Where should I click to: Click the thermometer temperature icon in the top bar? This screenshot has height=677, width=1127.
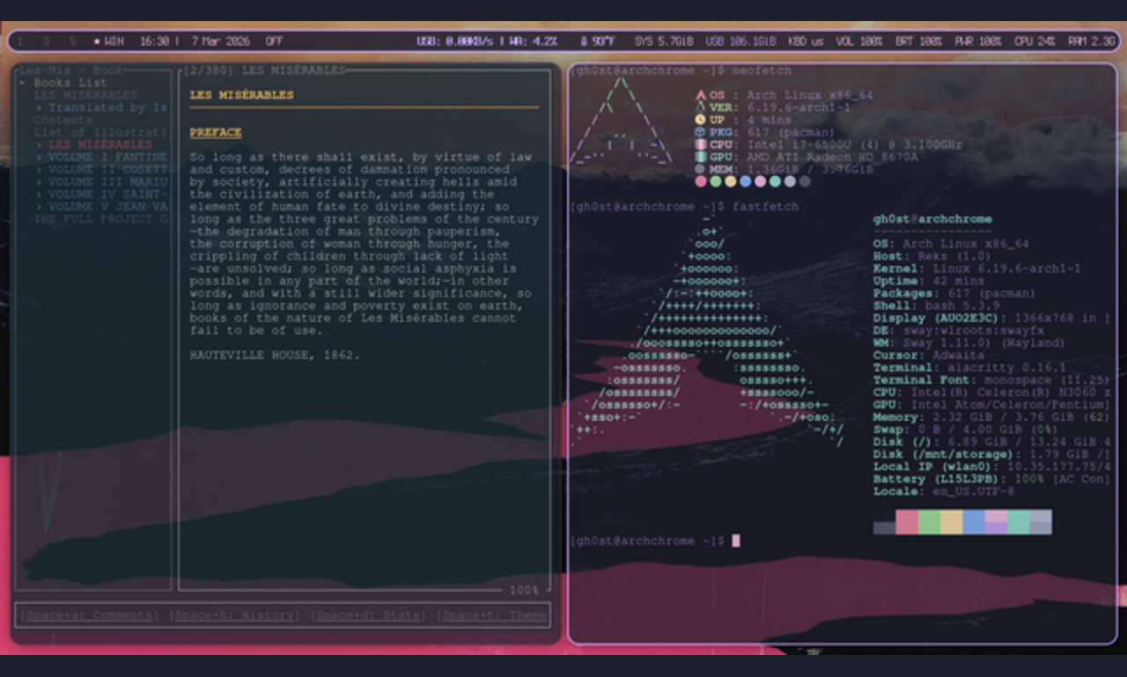[584, 41]
